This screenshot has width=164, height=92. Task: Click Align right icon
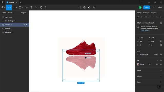146,17
